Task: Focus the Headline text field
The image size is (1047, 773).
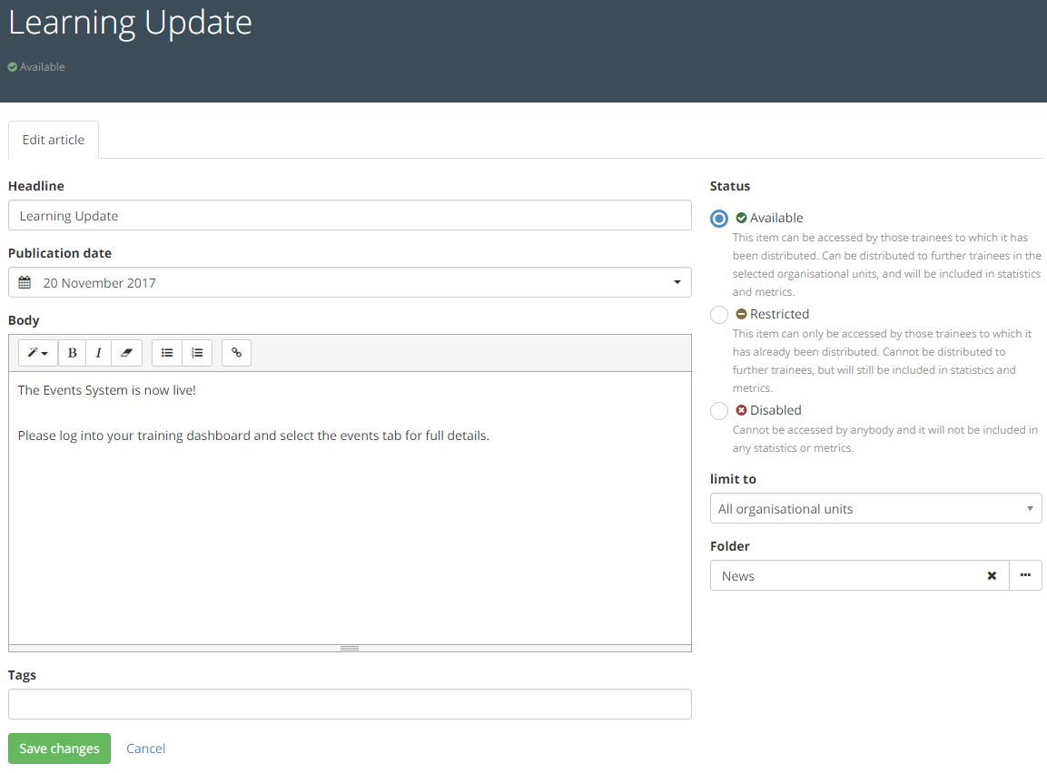Action: pyautogui.click(x=350, y=216)
